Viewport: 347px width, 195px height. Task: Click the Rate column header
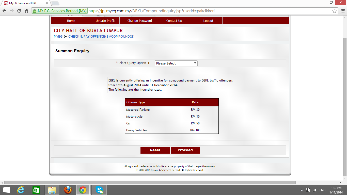(x=195, y=102)
